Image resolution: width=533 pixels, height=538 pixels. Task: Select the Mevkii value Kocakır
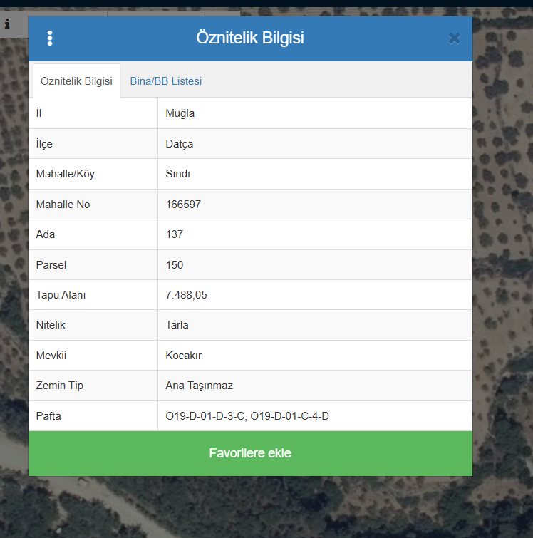183,356
